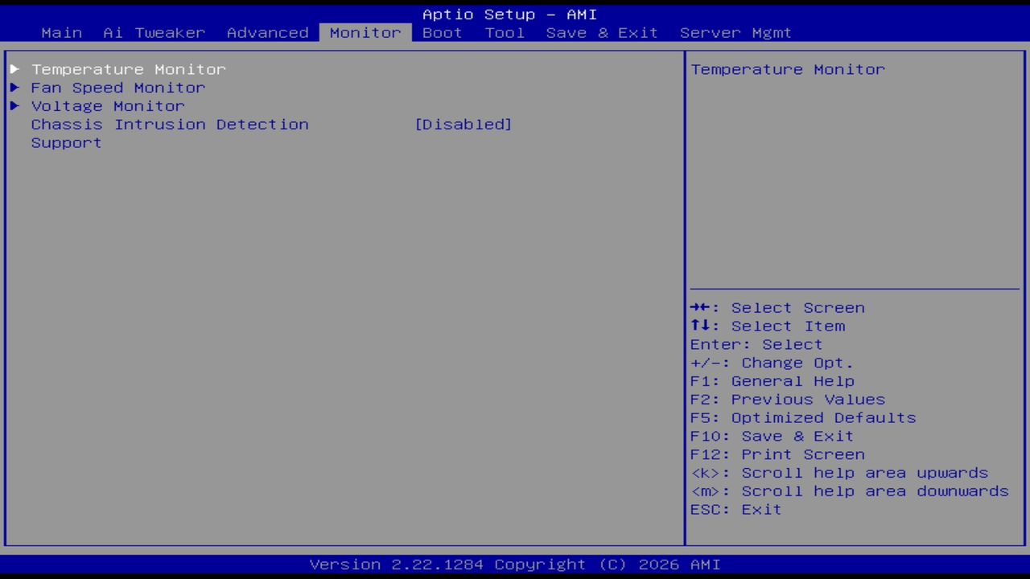Click the F1: General Help hint
Viewport: 1030px width, 579px height.
click(x=772, y=382)
